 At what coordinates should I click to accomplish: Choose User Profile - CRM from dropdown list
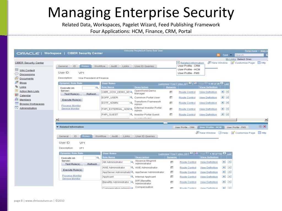189,66
